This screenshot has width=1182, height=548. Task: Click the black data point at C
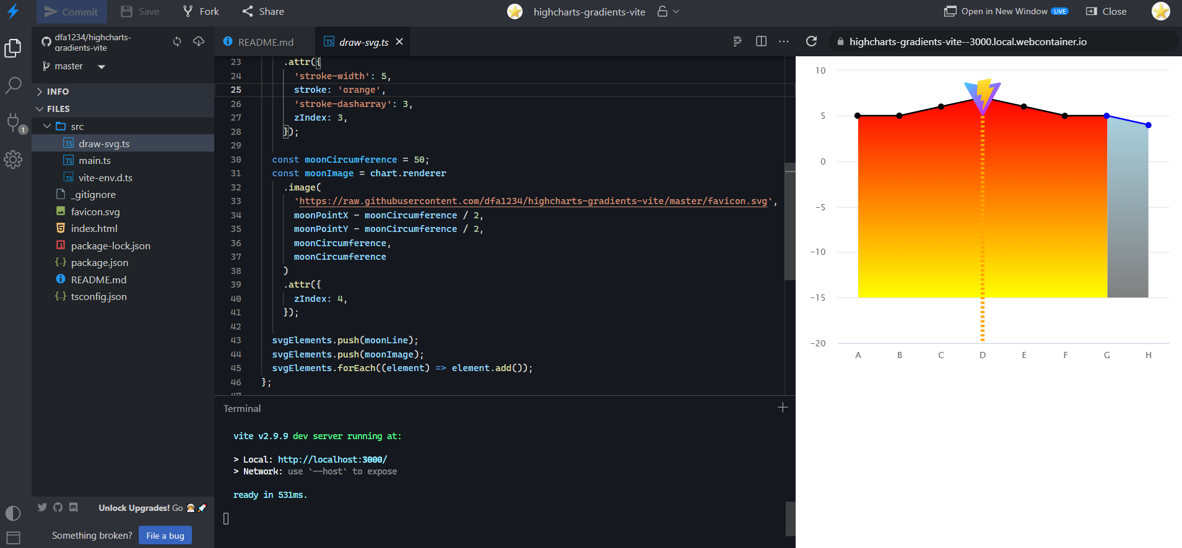[x=941, y=106]
